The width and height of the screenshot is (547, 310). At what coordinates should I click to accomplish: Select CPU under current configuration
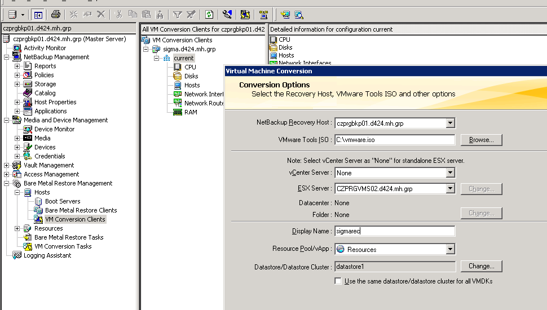tap(190, 67)
